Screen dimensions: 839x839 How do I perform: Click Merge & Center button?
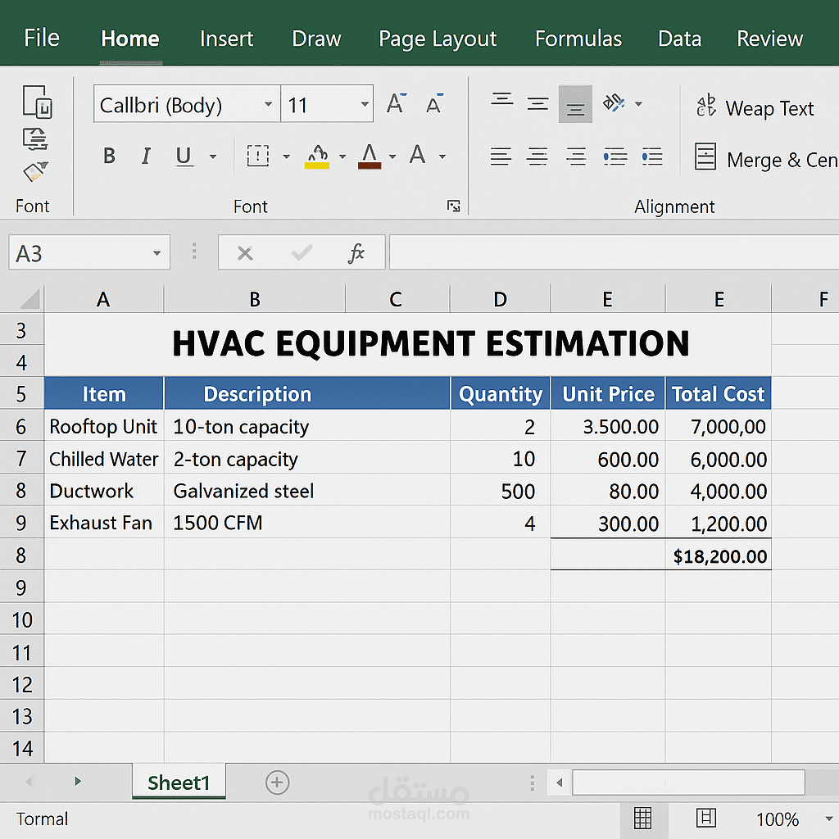tap(766, 158)
